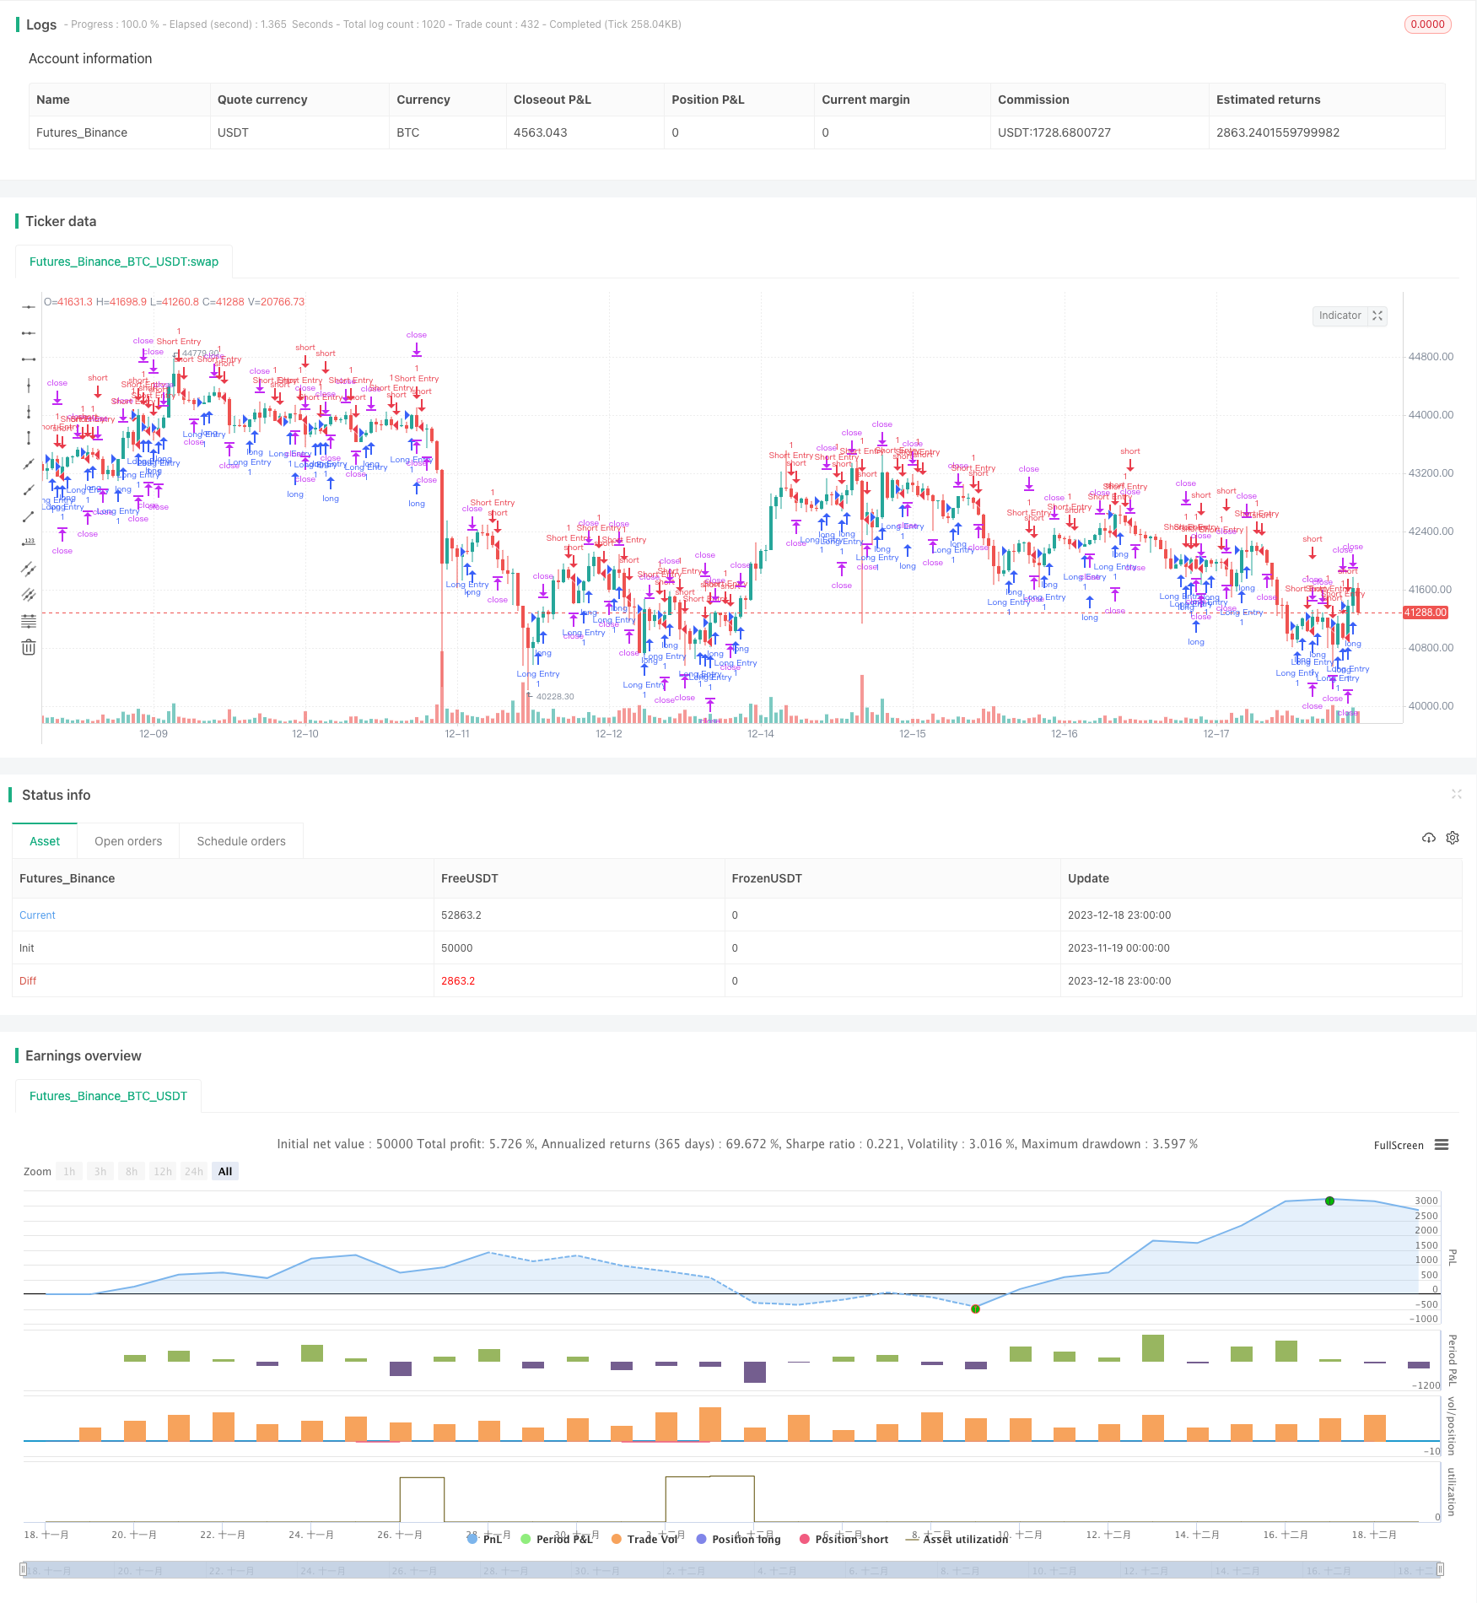Switch to the Schedule orders tab
Viewport: 1477px width, 1603px height.
click(x=241, y=841)
